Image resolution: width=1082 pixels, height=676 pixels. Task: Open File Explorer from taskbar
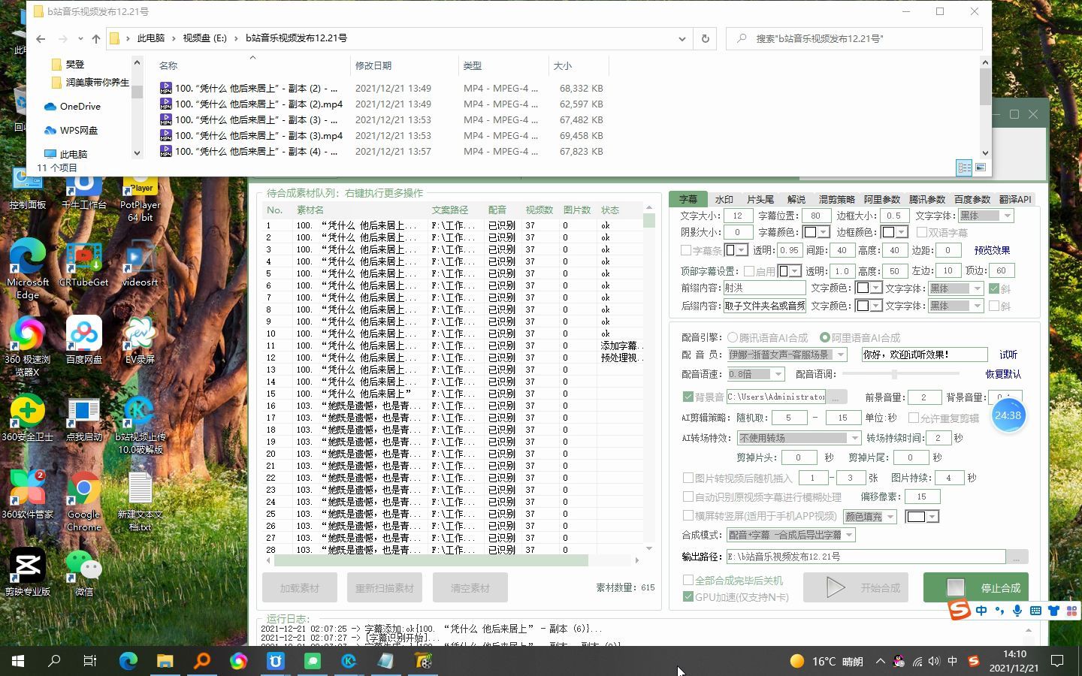tap(165, 661)
